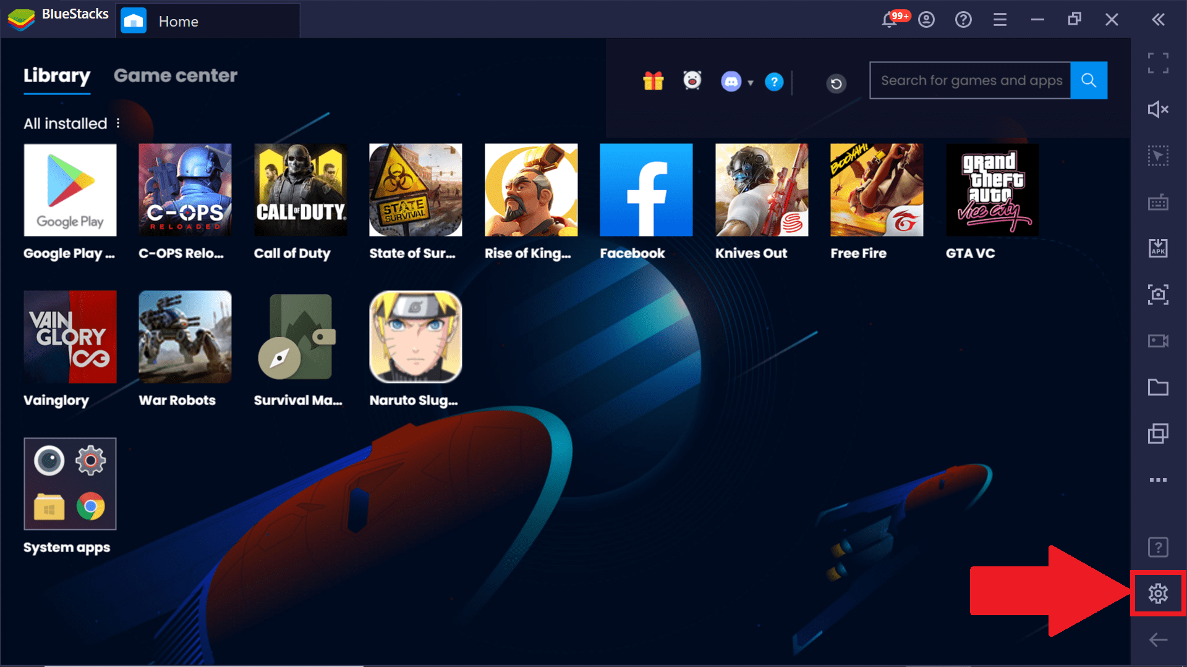This screenshot has height=667, width=1187.
Task: Click the blue search button
Action: (x=1089, y=80)
